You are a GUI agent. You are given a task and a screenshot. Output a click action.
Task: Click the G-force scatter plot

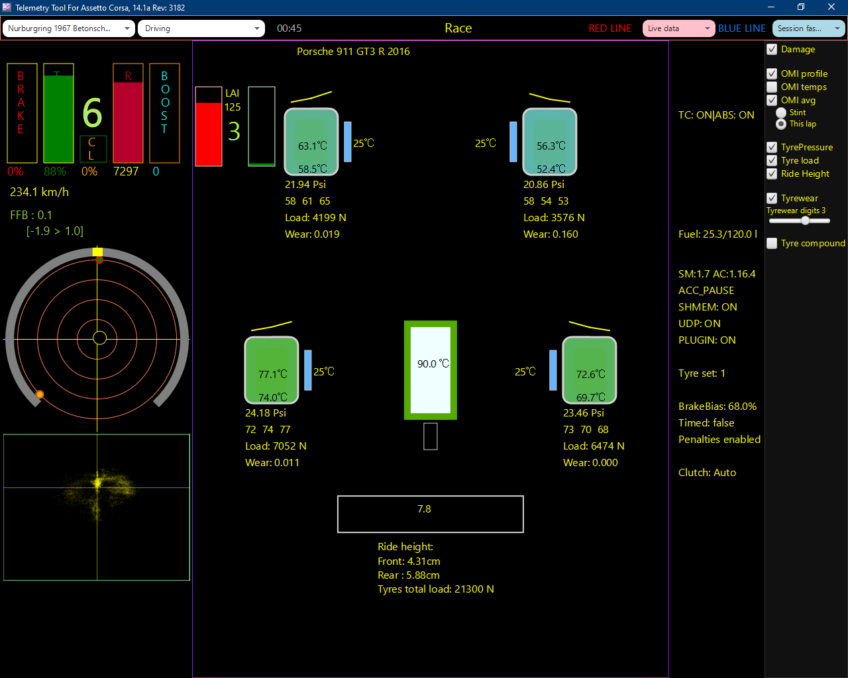tap(97, 507)
